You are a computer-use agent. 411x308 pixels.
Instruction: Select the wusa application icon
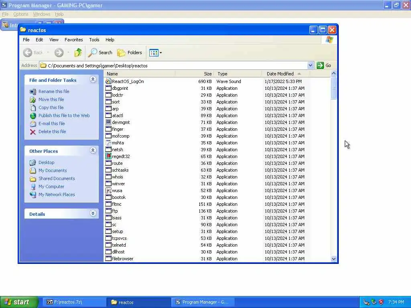(x=108, y=190)
